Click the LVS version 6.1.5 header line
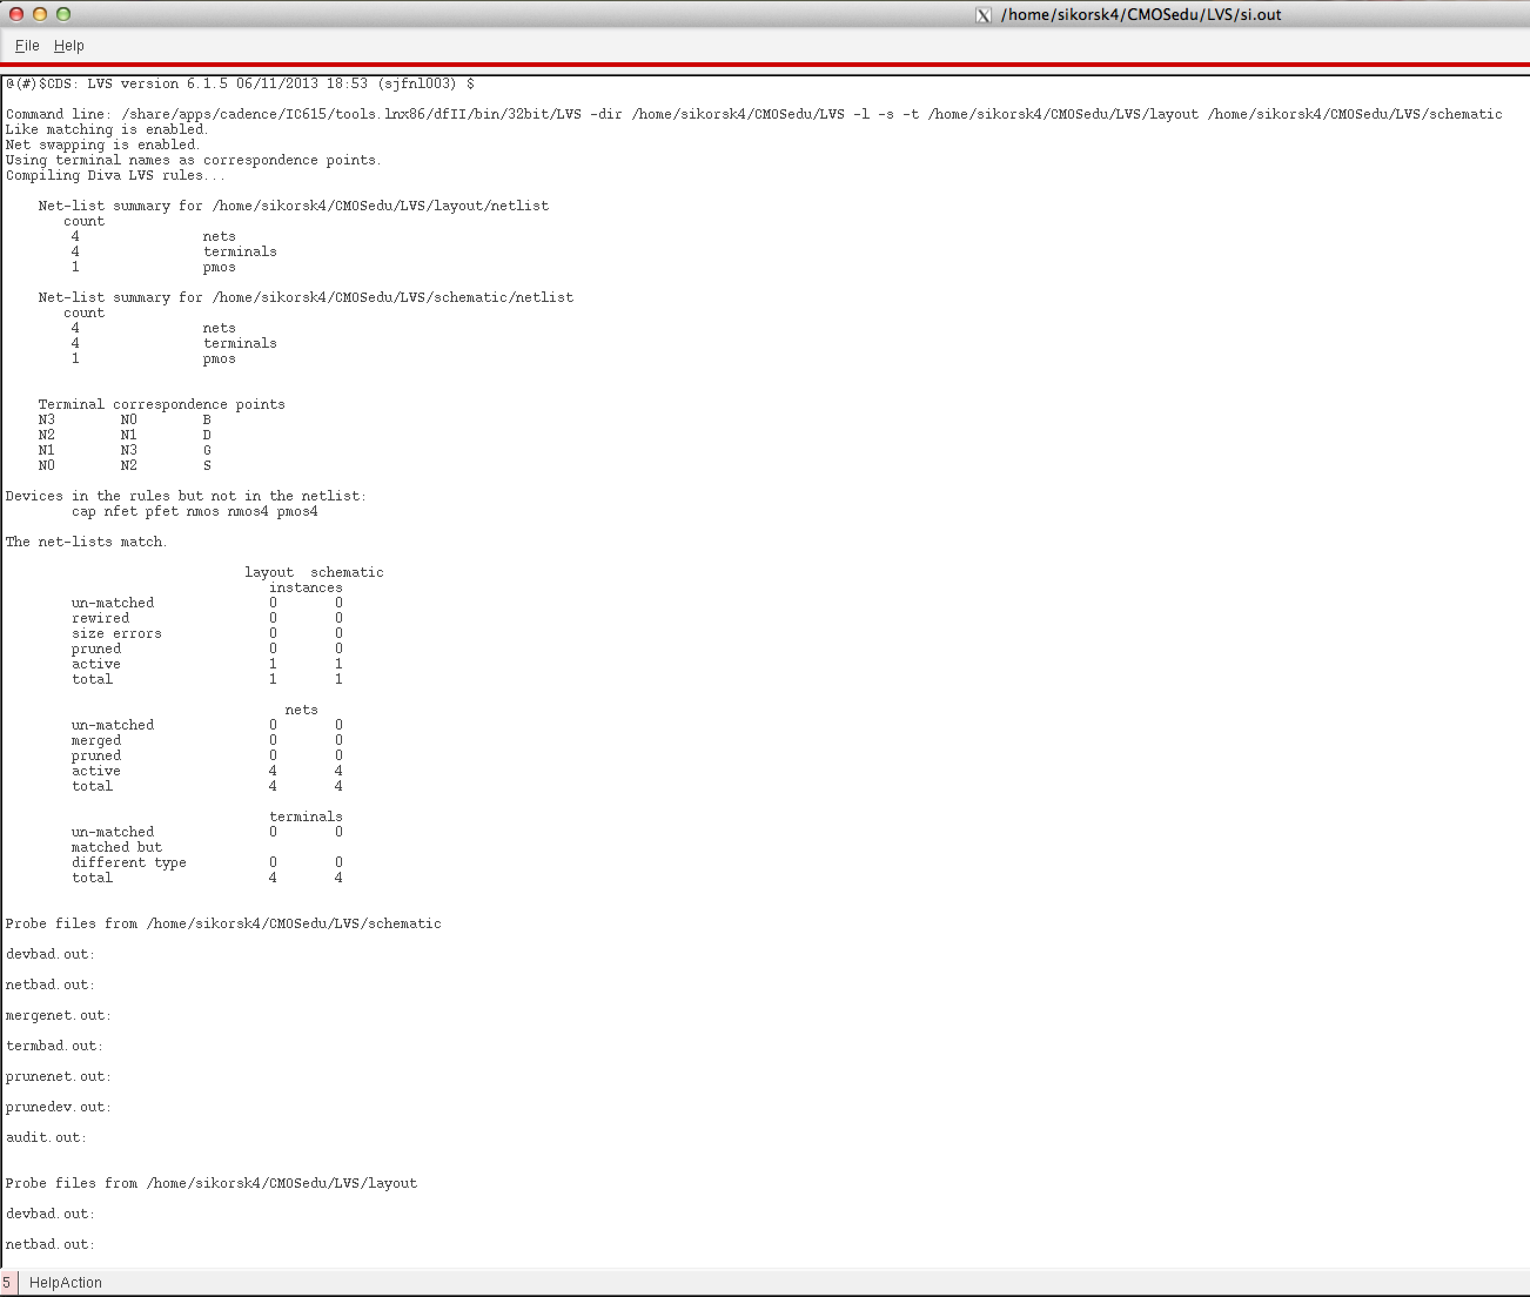Viewport: 1530px width, 1297px height. [240, 84]
